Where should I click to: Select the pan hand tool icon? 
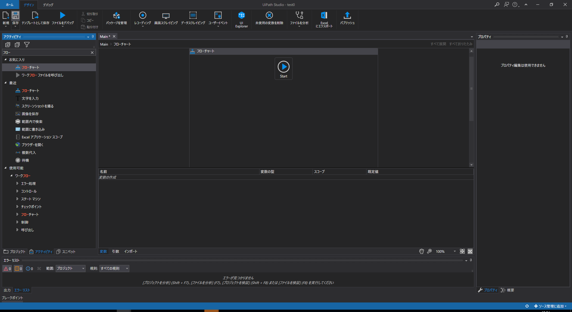coord(422,252)
